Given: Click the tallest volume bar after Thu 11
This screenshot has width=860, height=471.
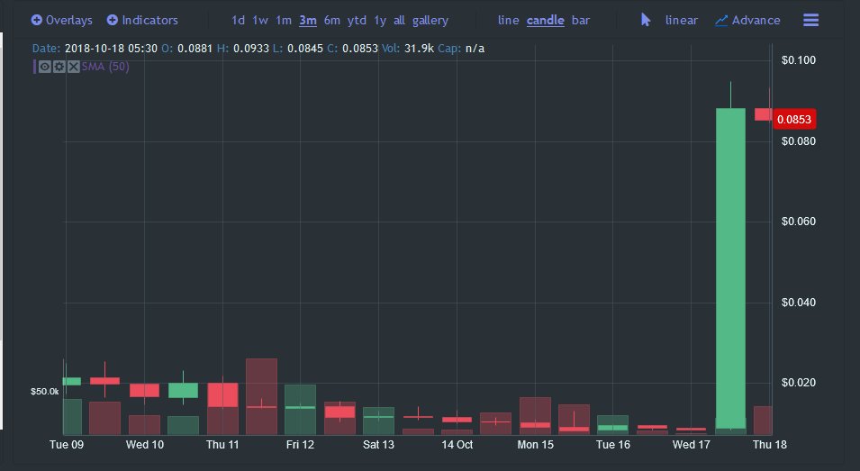Looking at the screenshot, I should 262,396.
